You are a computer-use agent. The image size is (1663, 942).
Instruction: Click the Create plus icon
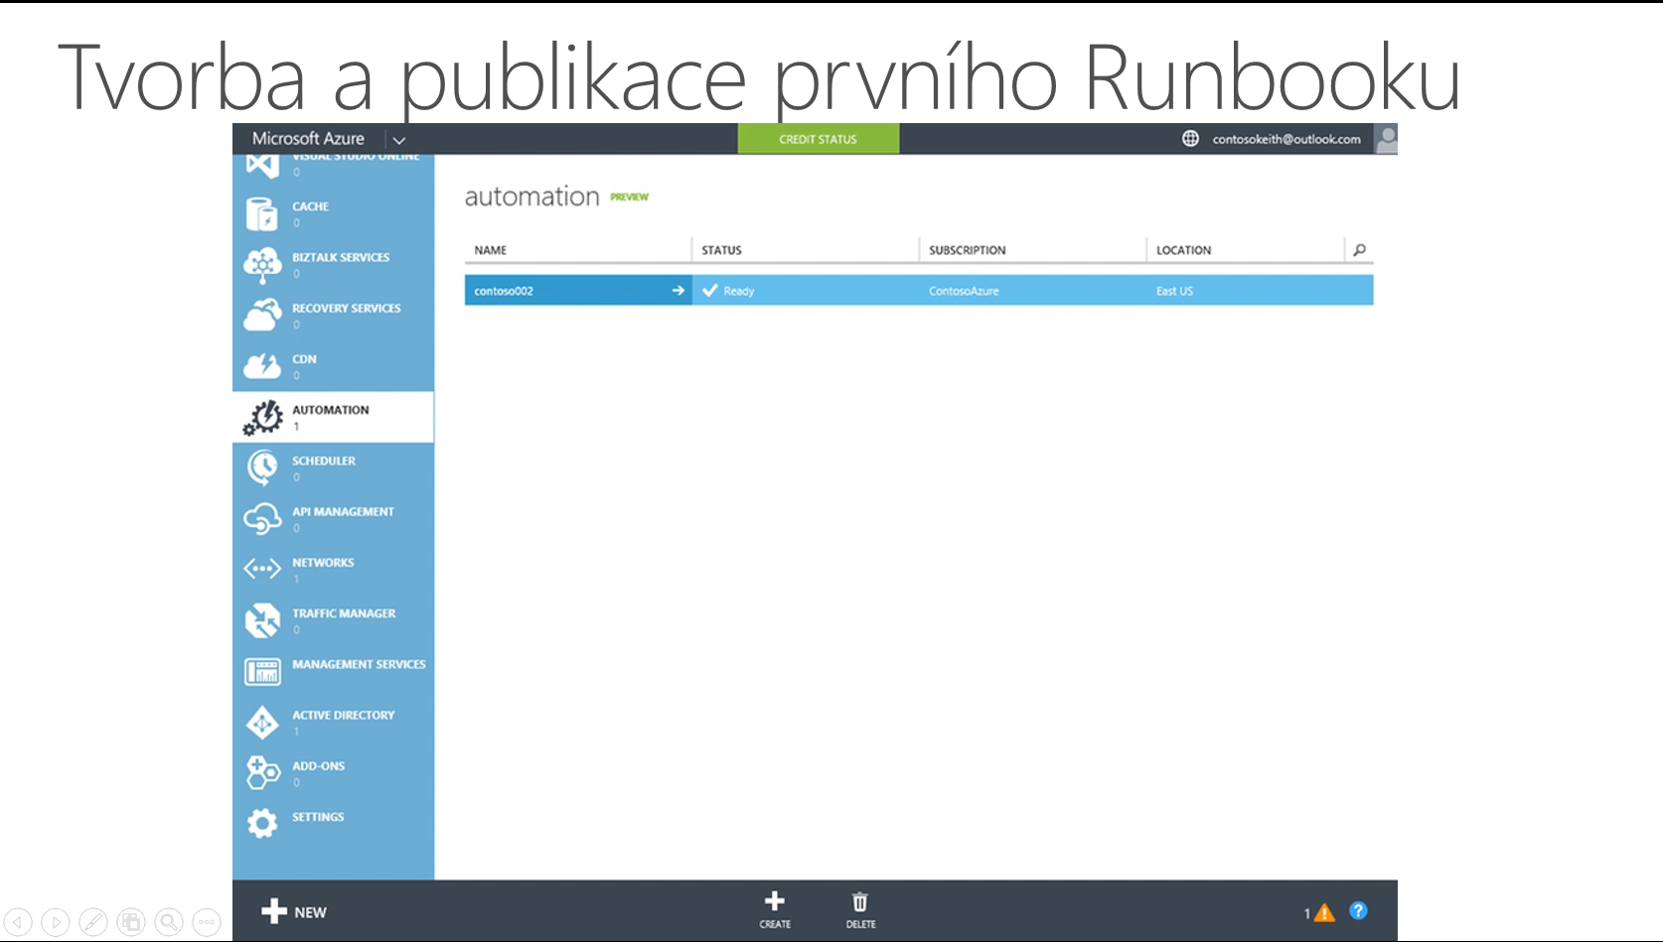pos(775,901)
